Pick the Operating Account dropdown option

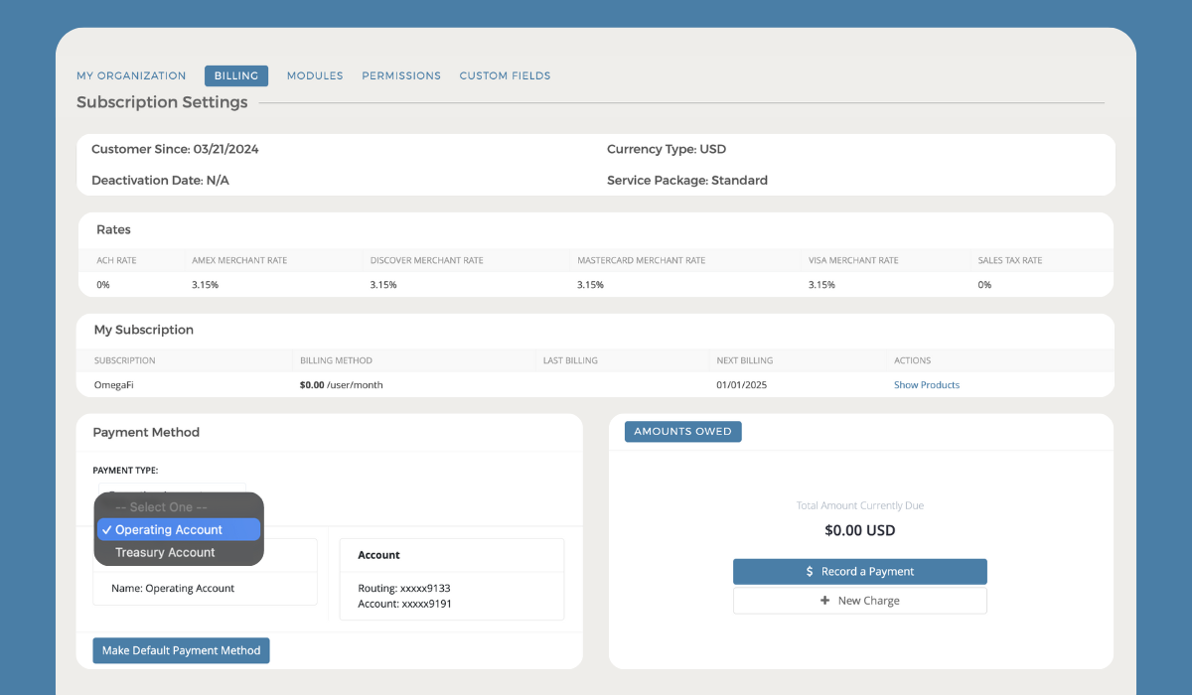coord(169,530)
